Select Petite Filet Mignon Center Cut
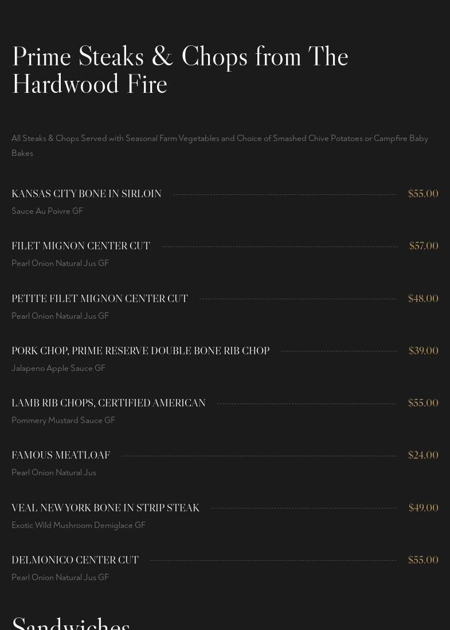 (100, 299)
